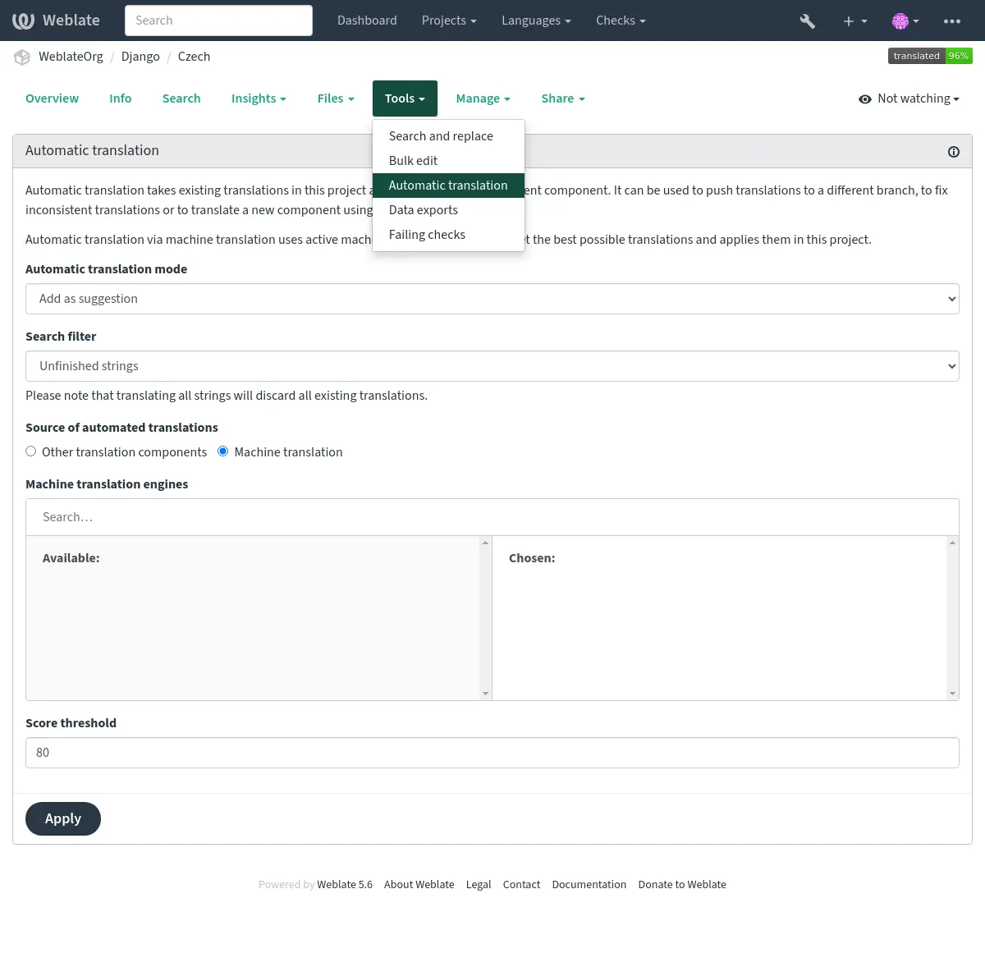
Task: Switch to Search tab
Action: coord(181,99)
